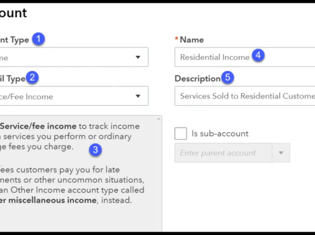
Task: Click the Description field about Residential Customers
Action: (245, 96)
